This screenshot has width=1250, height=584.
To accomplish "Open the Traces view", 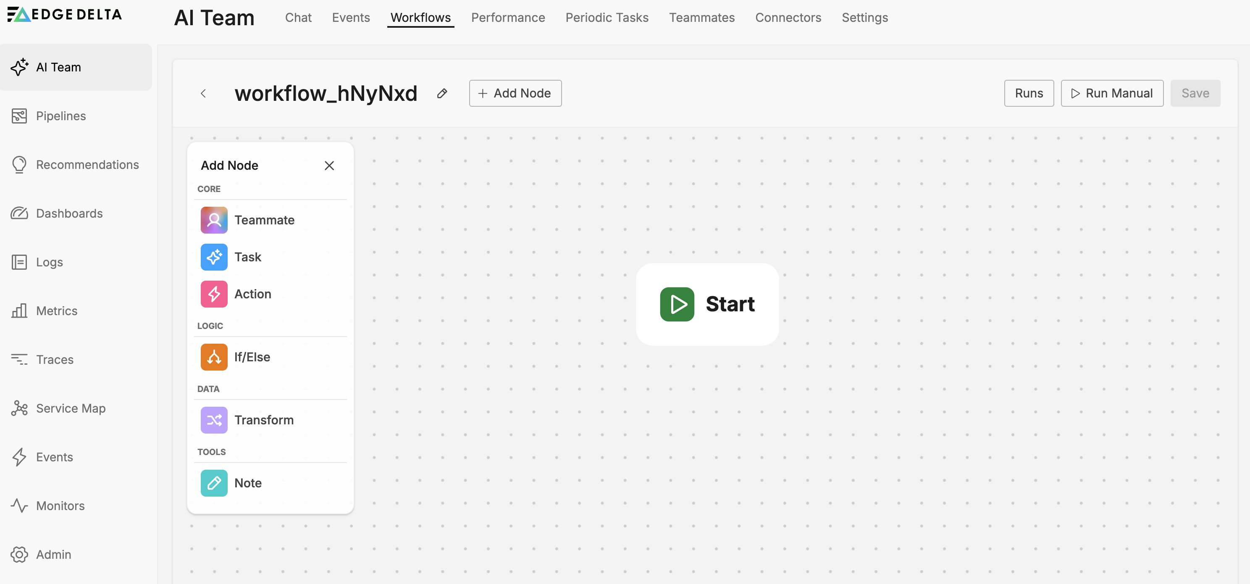I will pos(55,359).
